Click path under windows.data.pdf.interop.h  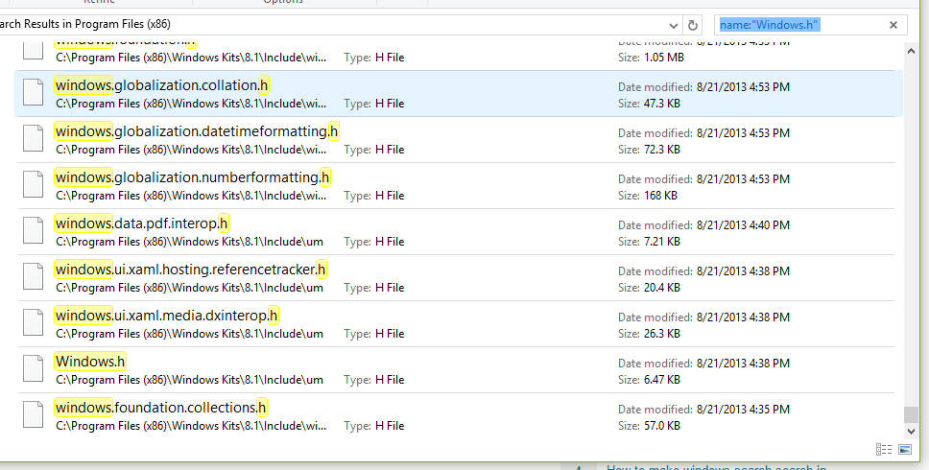pos(190,242)
